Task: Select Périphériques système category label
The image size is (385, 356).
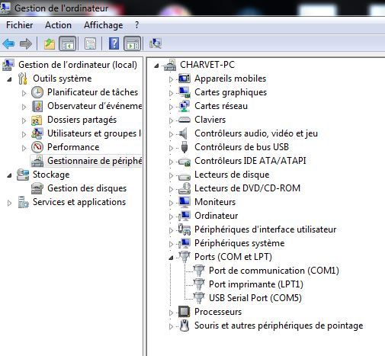Action: point(239,243)
